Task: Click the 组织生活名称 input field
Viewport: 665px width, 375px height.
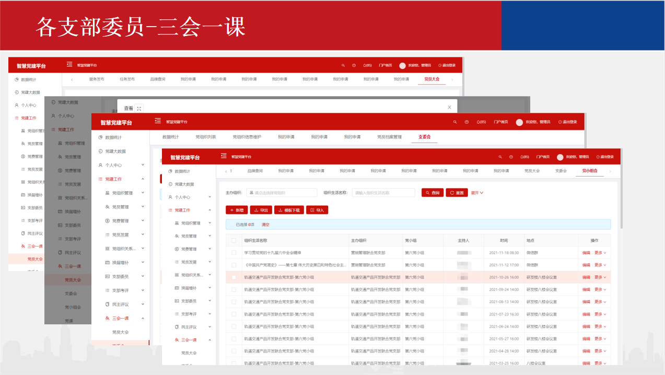Action: point(383,193)
